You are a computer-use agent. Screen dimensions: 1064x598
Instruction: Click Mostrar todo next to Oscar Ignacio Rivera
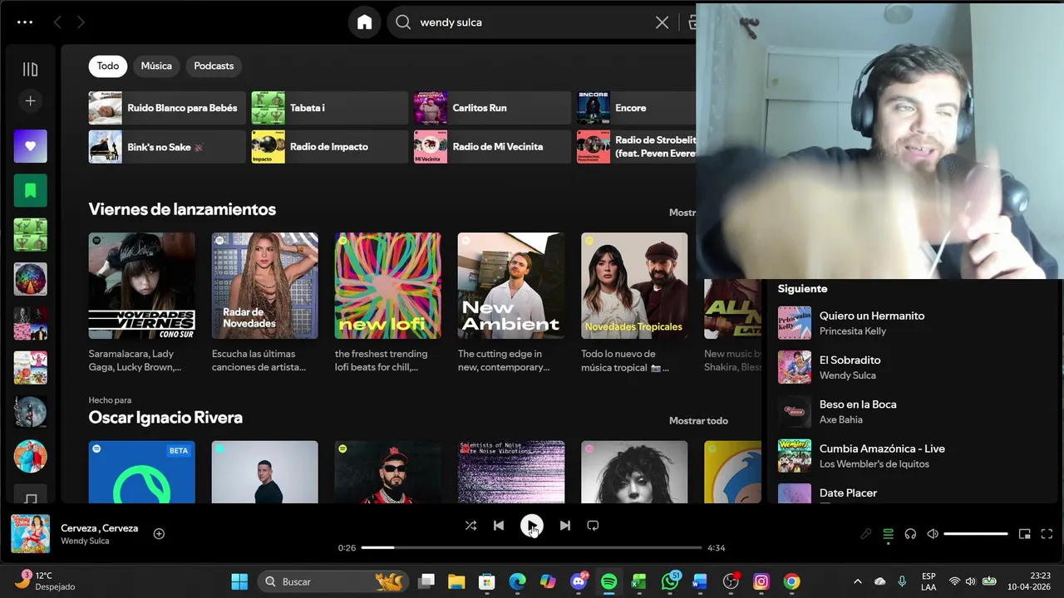(x=698, y=421)
